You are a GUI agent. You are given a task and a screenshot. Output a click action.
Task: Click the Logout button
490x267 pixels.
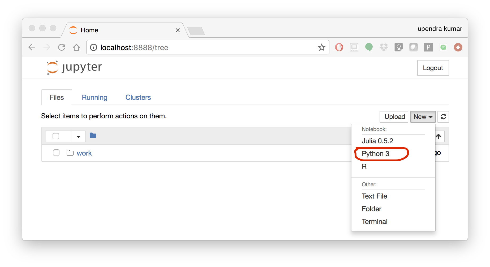click(433, 68)
